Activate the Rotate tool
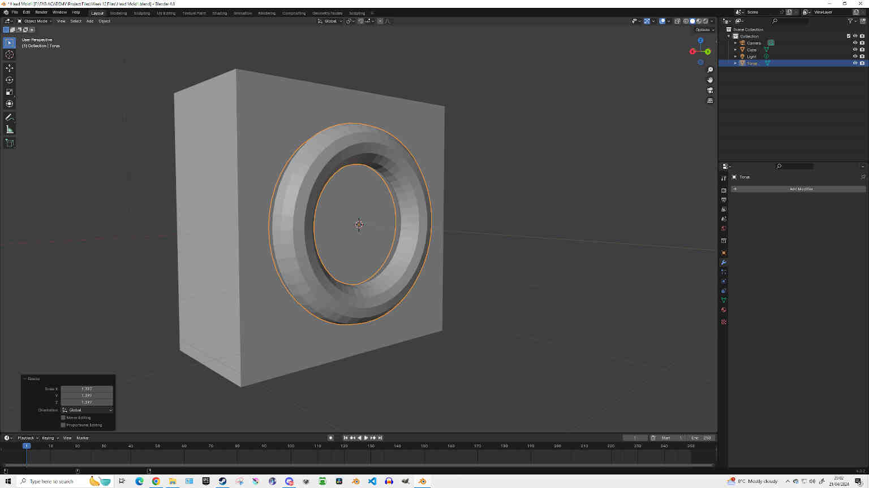This screenshot has height=488, width=869. point(10,80)
